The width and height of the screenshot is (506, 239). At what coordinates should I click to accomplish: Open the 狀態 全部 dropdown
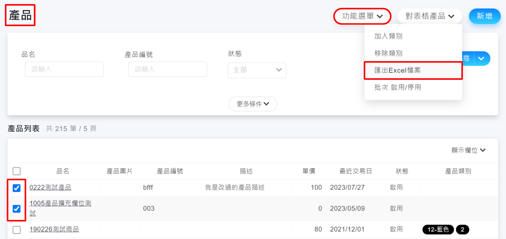click(257, 70)
